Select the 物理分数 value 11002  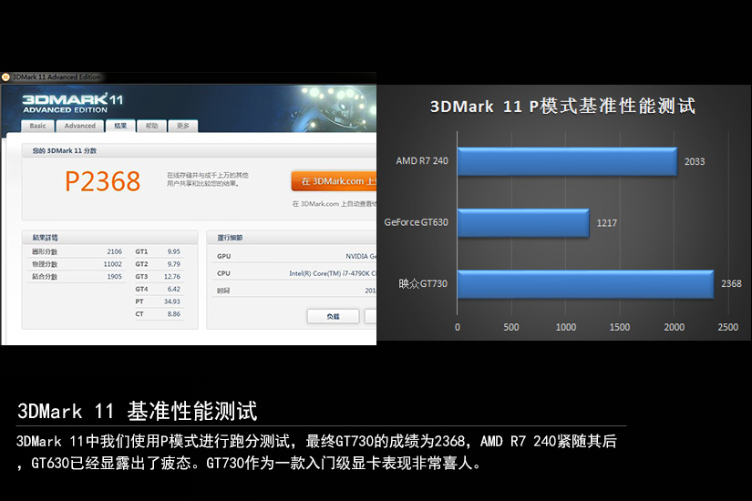[113, 263]
